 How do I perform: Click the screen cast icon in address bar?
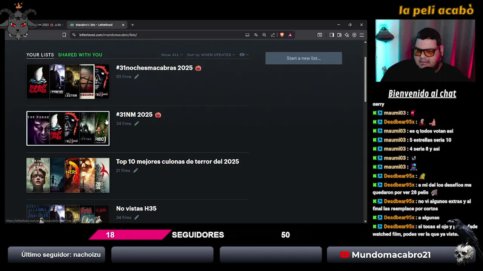[247, 35]
